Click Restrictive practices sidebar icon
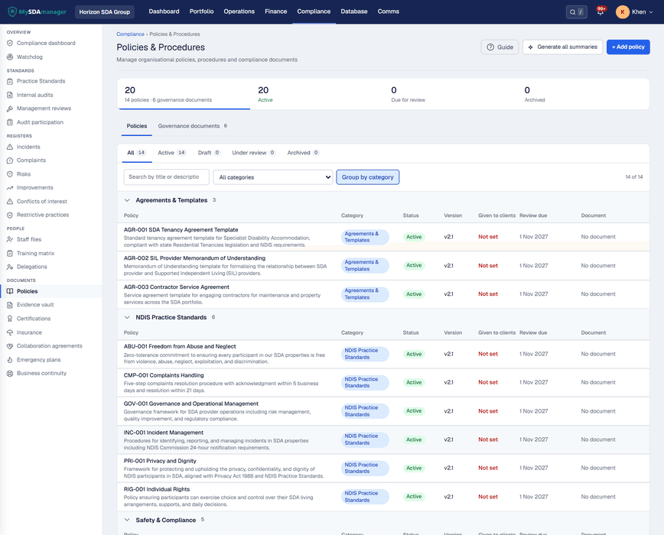The height and width of the screenshot is (535, 664). pyautogui.click(x=10, y=216)
